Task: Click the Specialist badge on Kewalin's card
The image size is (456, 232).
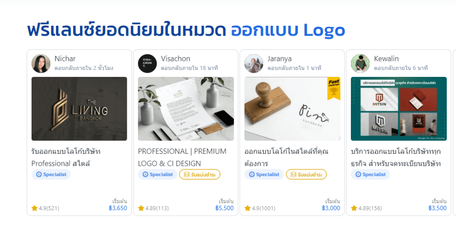Action: pos(370,175)
